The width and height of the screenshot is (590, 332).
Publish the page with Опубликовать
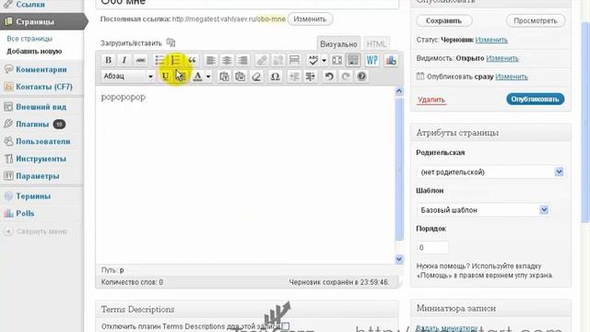coord(535,99)
